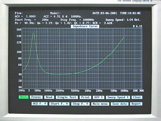
Task: Change the Start F. stepper
Action: coord(59,104)
